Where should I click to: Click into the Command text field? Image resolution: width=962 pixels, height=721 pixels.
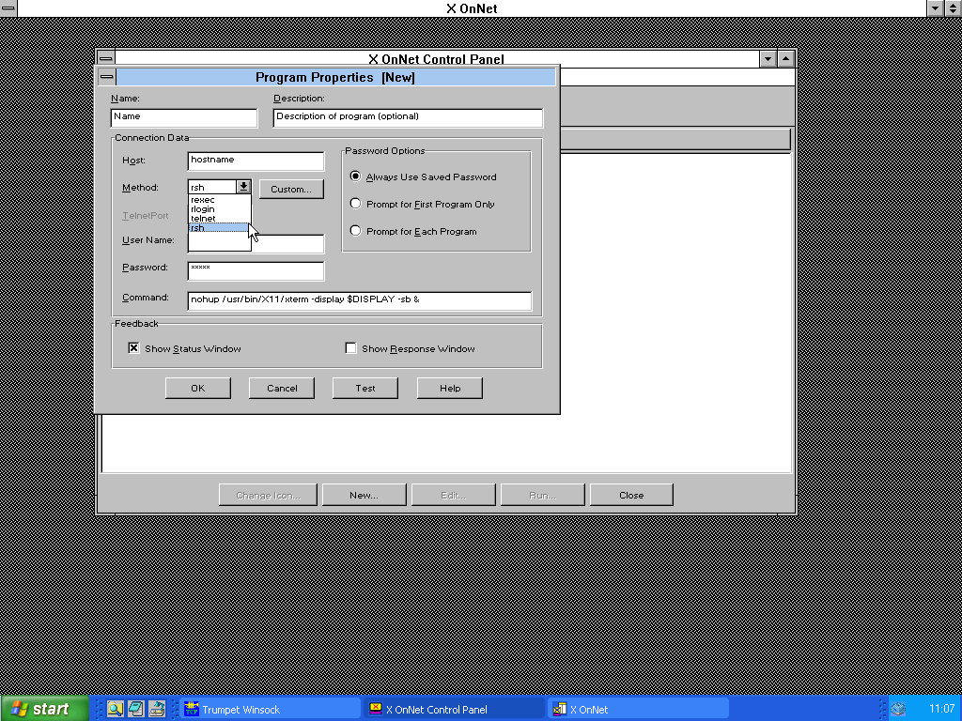pyautogui.click(x=359, y=300)
